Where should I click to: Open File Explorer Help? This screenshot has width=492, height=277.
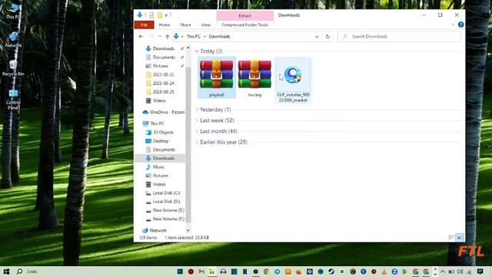460,25
